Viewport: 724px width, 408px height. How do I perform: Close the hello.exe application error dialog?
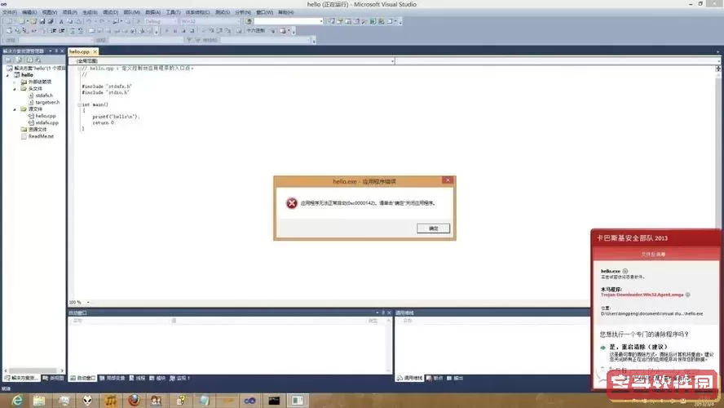click(448, 180)
